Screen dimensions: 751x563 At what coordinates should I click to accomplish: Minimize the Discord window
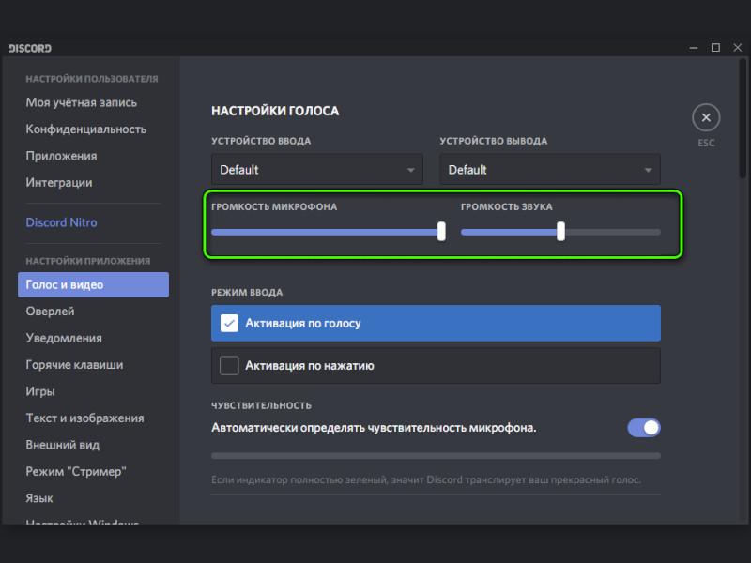[x=693, y=48]
